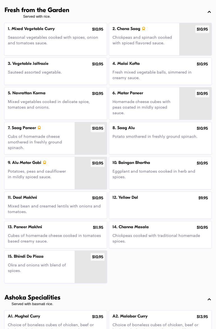Image resolution: width=216 pixels, height=329 pixels.
Task: Select the Malai Kofta menu item
Action: (160, 71)
